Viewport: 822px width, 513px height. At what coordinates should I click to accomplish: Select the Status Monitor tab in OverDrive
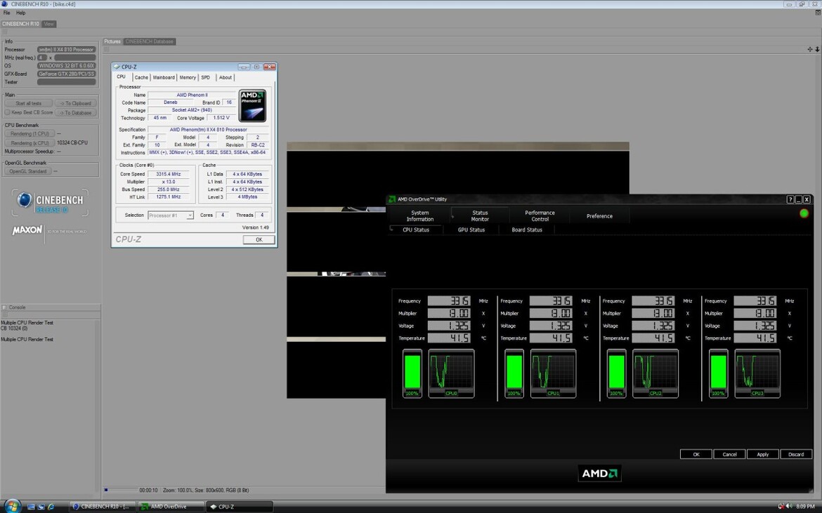[480, 215]
